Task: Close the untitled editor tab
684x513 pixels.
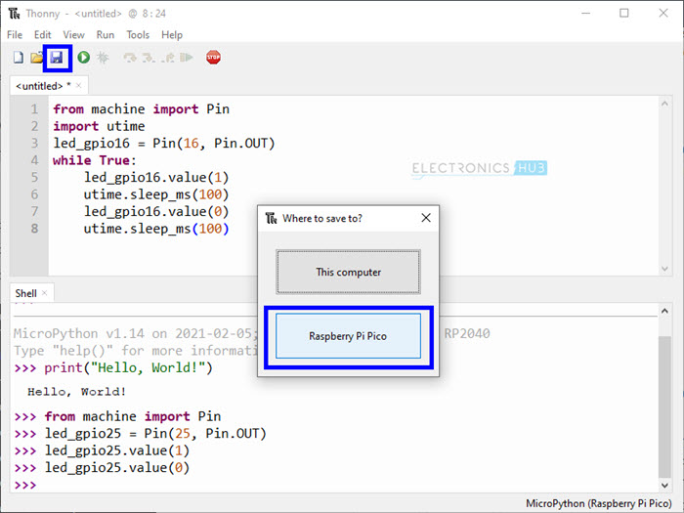Action: [x=80, y=86]
